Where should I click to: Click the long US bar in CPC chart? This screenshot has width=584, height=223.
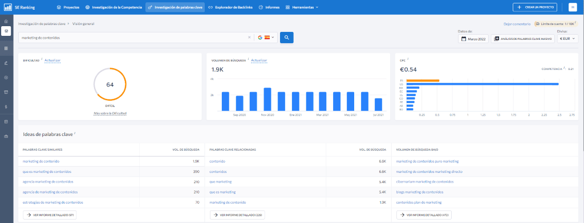(482, 84)
